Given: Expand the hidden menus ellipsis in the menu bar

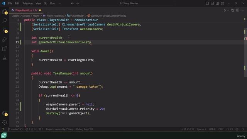Looking at the screenshot, I should tap(60, 3).
